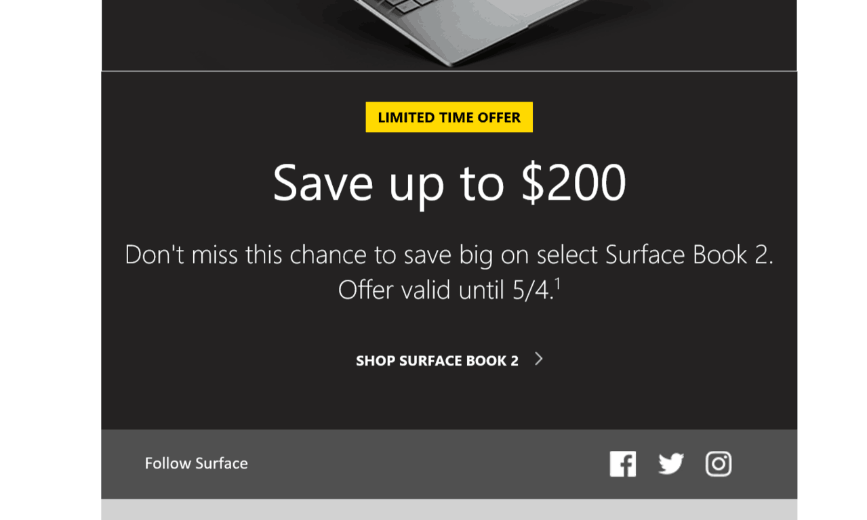Image resolution: width=867 pixels, height=520 pixels.
Task: Click the word Save in the headline
Action: coord(323,183)
